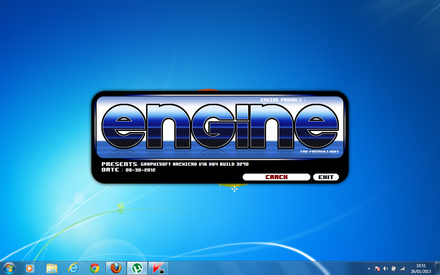Launch Internet Explorer from the taskbar
440x275 pixels.
[73, 268]
